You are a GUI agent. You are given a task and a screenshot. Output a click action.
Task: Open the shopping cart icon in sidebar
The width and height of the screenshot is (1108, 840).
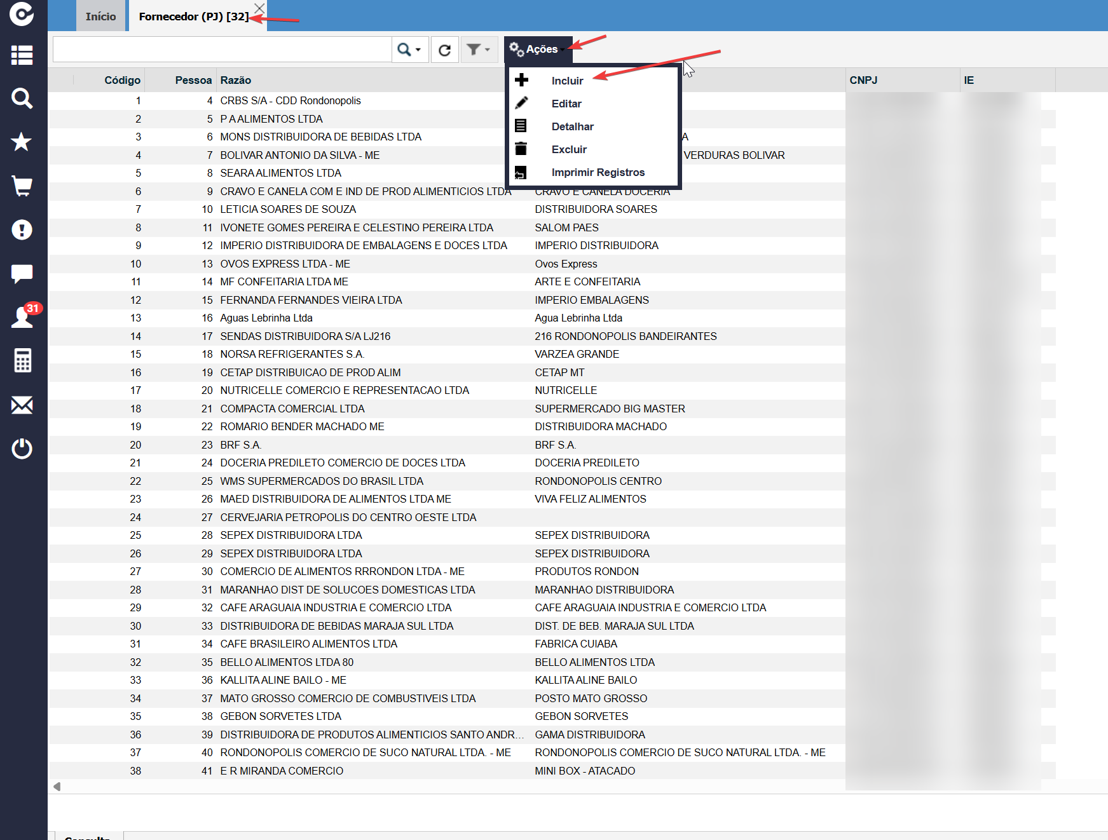pyautogui.click(x=22, y=186)
